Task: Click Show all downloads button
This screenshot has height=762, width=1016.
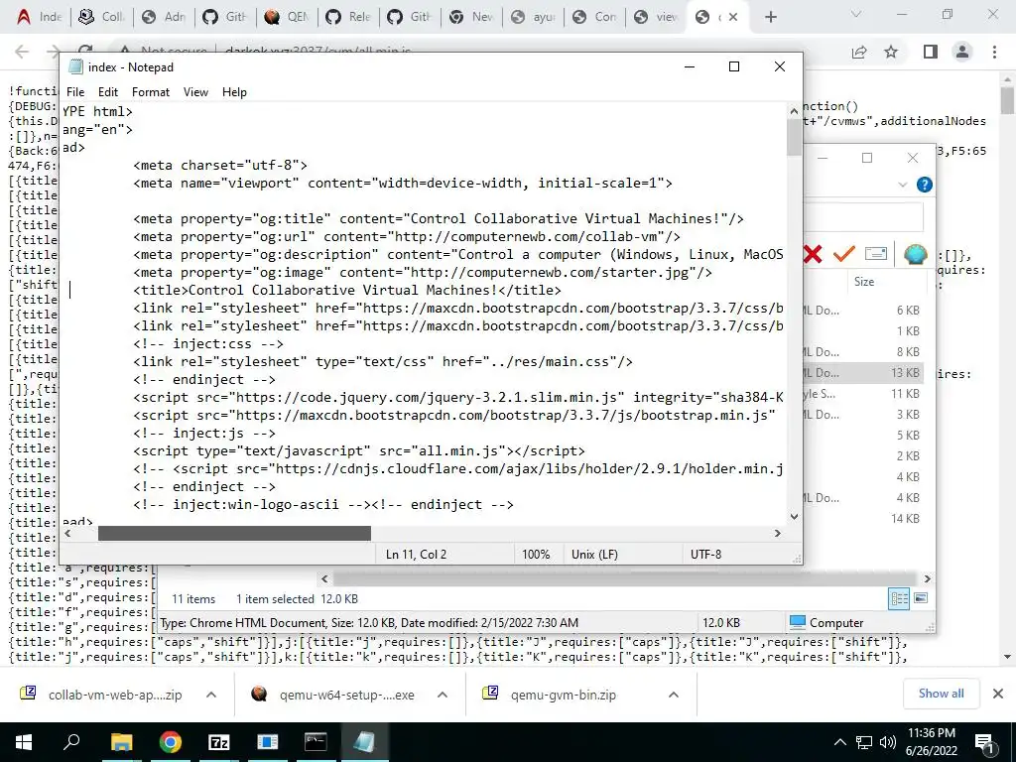Action: [x=941, y=694]
